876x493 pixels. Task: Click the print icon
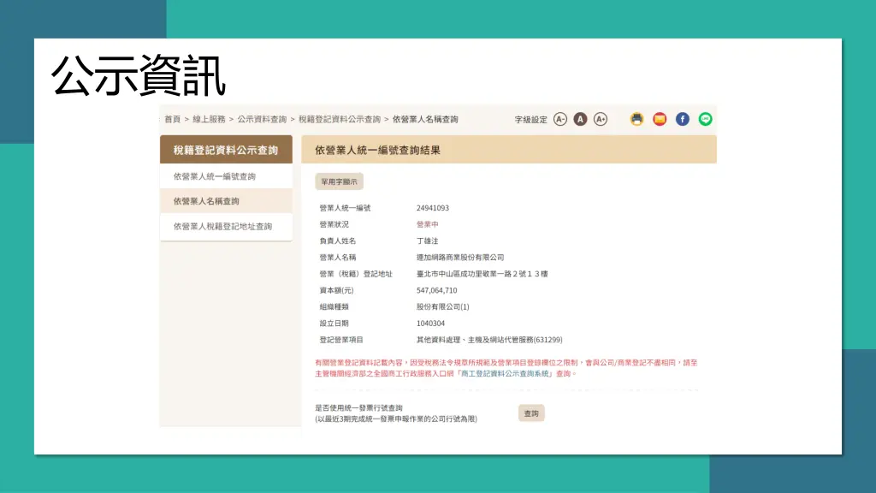click(636, 120)
